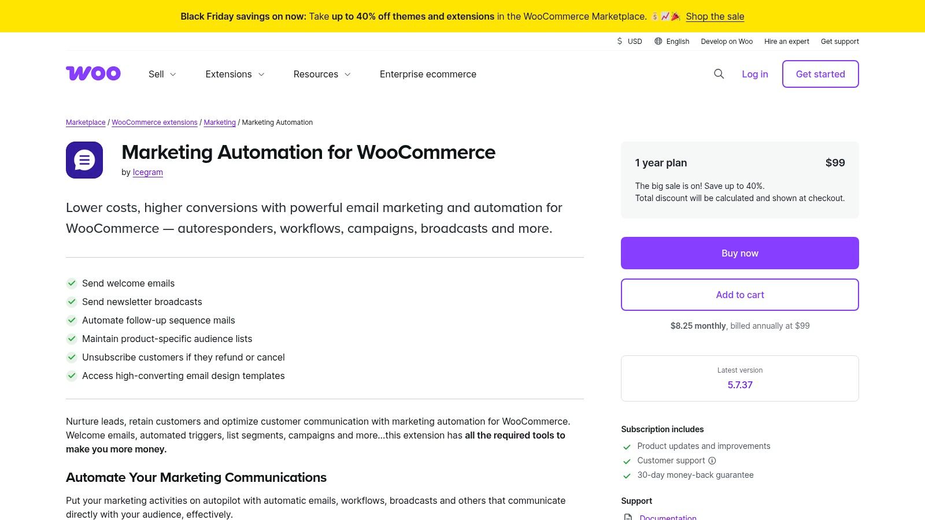Click the checkmark next to Customer support
Image resolution: width=925 pixels, height=520 pixels.
(627, 461)
